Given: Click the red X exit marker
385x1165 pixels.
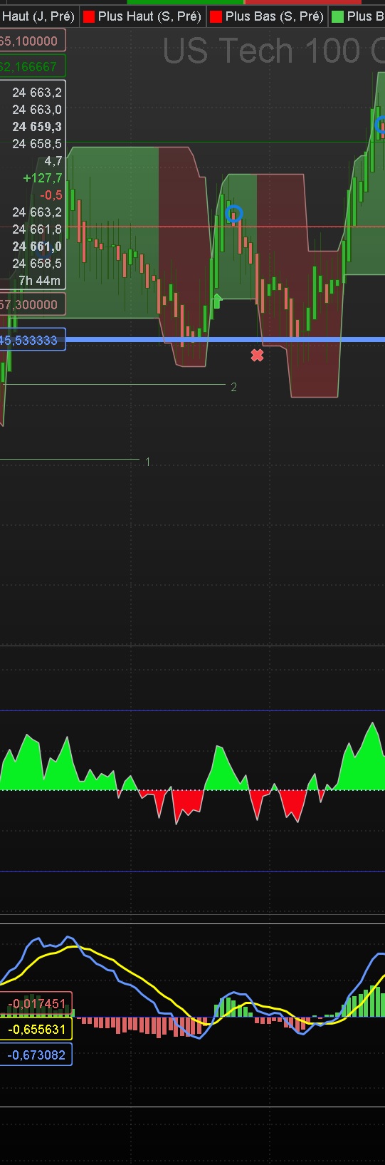Looking at the screenshot, I should pos(257,355).
